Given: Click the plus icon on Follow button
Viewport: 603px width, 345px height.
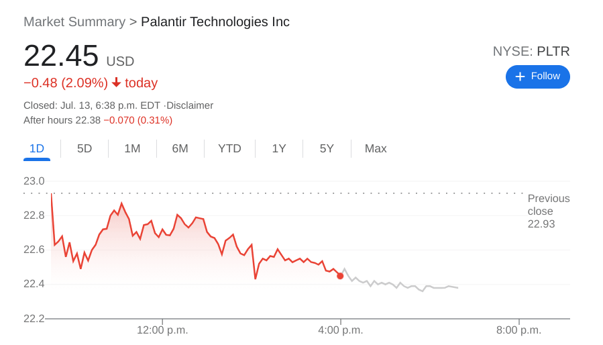Looking at the screenshot, I should click(520, 77).
